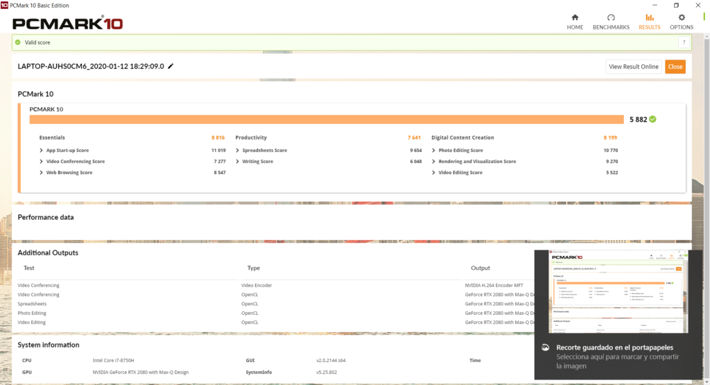Image resolution: width=710 pixels, height=385 pixels.
Task: Click the PCMARK 10 logo
Action: coord(67,23)
